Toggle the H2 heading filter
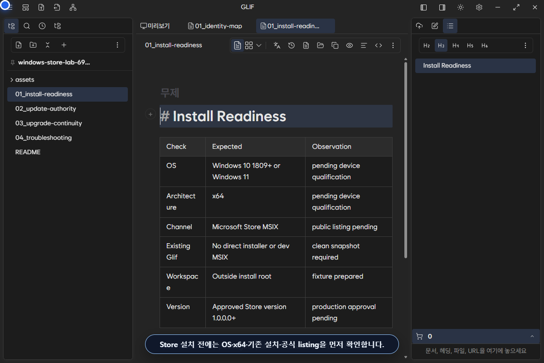 point(427,45)
